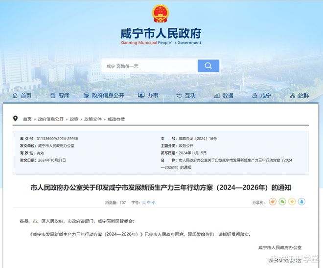Click the article headline 市人民政府办公室关于印发…的通知
This screenshot has height=268, width=323.
click(x=161, y=187)
